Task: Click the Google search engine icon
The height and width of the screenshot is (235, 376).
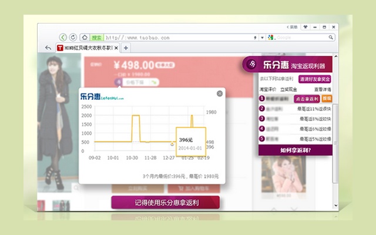Action: [271, 38]
